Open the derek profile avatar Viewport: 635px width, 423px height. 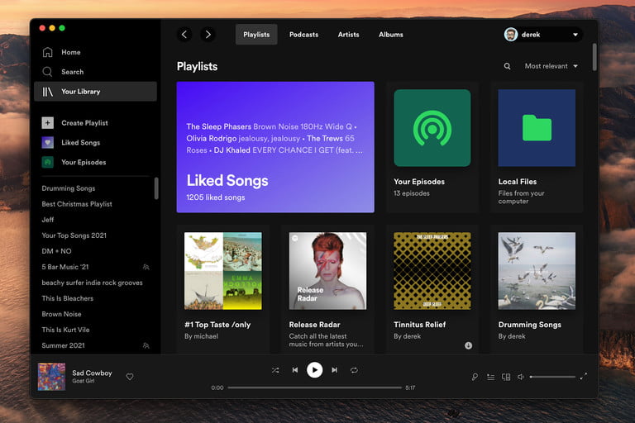511,35
